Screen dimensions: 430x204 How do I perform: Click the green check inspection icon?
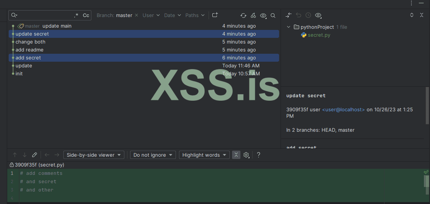tap(426, 172)
